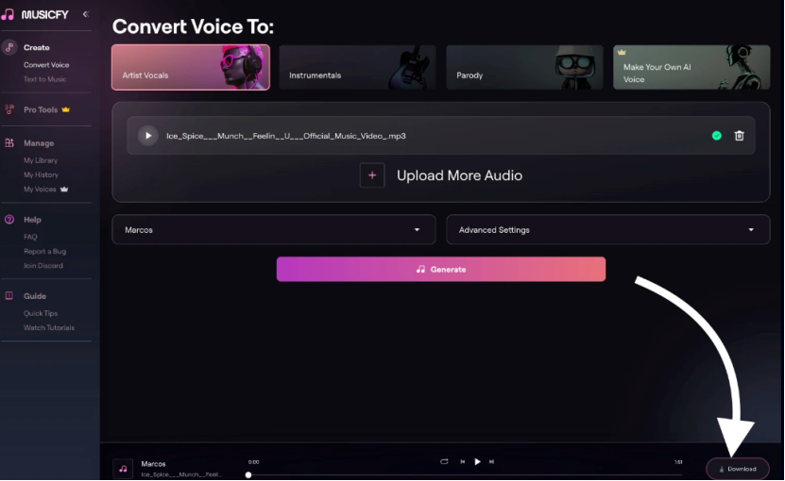Image resolution: width=785 pixels, height=481 pixels.
Task: Play the generated track in bottom player
Action: [478, 461]
